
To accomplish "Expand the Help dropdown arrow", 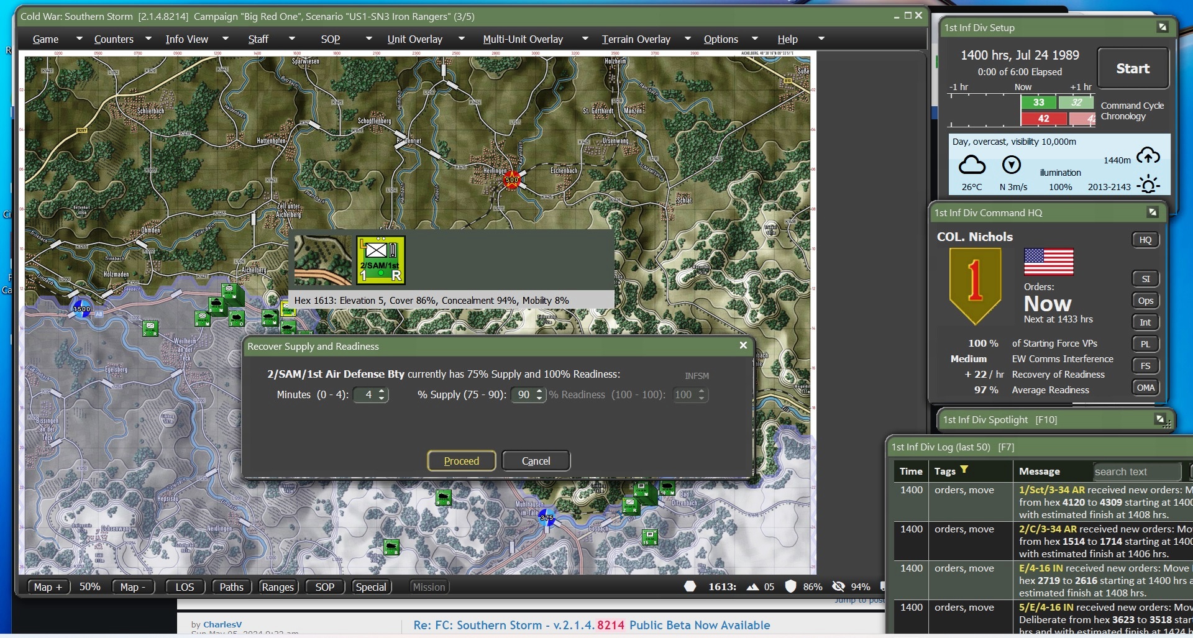I will tap(821, 39).
